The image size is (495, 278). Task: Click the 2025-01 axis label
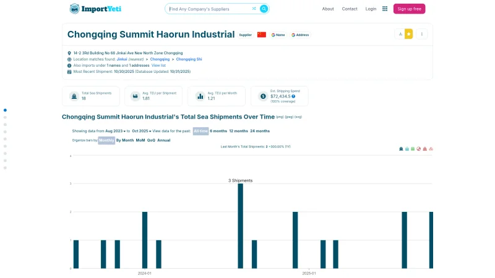click(x=309, y=273)
